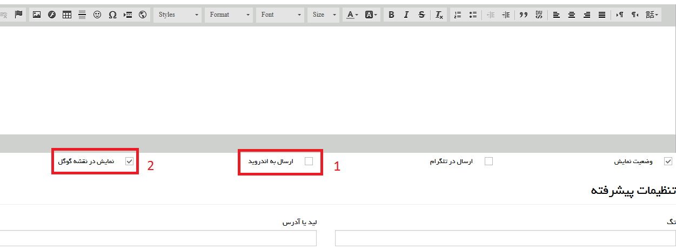The height and width of the screenshot is (250, 676).
Task: Align text right
Action: click(x=586, y=15)
